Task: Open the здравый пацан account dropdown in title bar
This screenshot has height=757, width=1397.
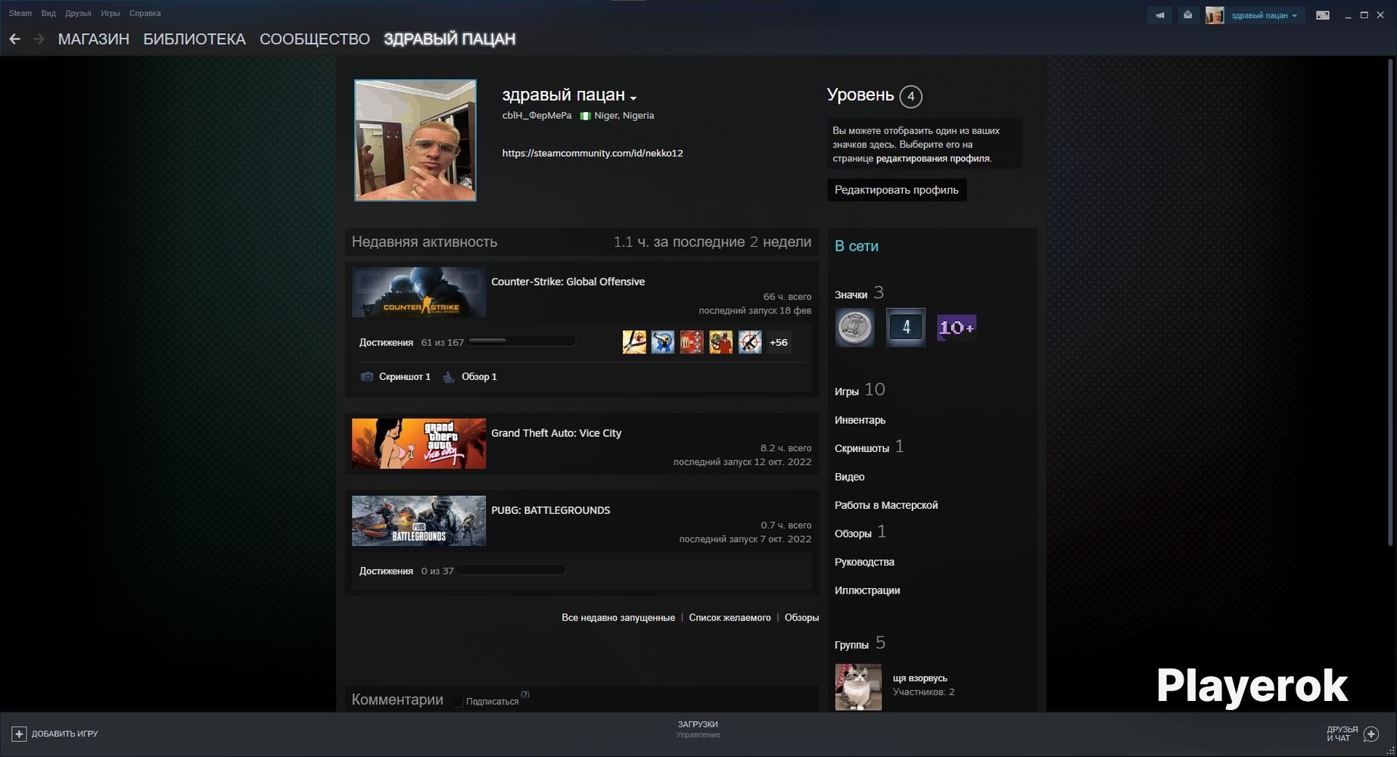Action: coord(1264,15)
